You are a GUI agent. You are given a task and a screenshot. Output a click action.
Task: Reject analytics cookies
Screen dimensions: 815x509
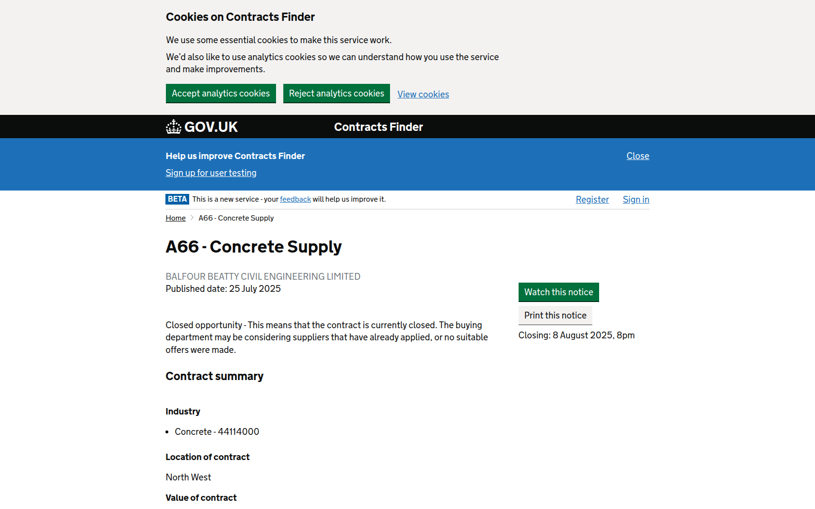pyautogui.click(x=336, y=94)
